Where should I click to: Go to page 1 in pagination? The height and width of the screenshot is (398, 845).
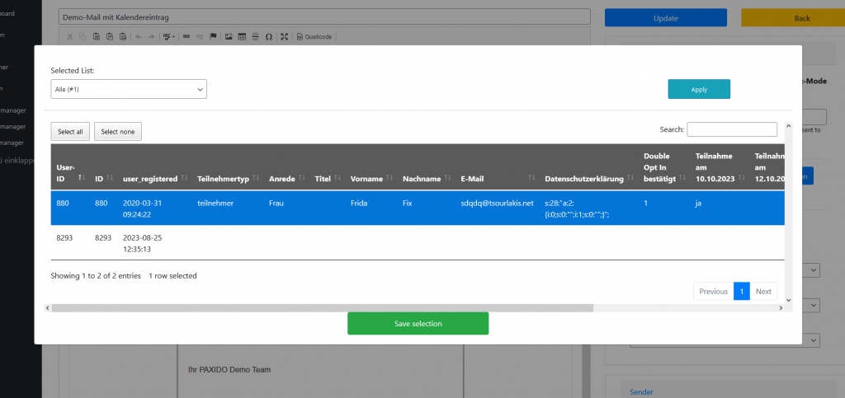click(741, 291)
